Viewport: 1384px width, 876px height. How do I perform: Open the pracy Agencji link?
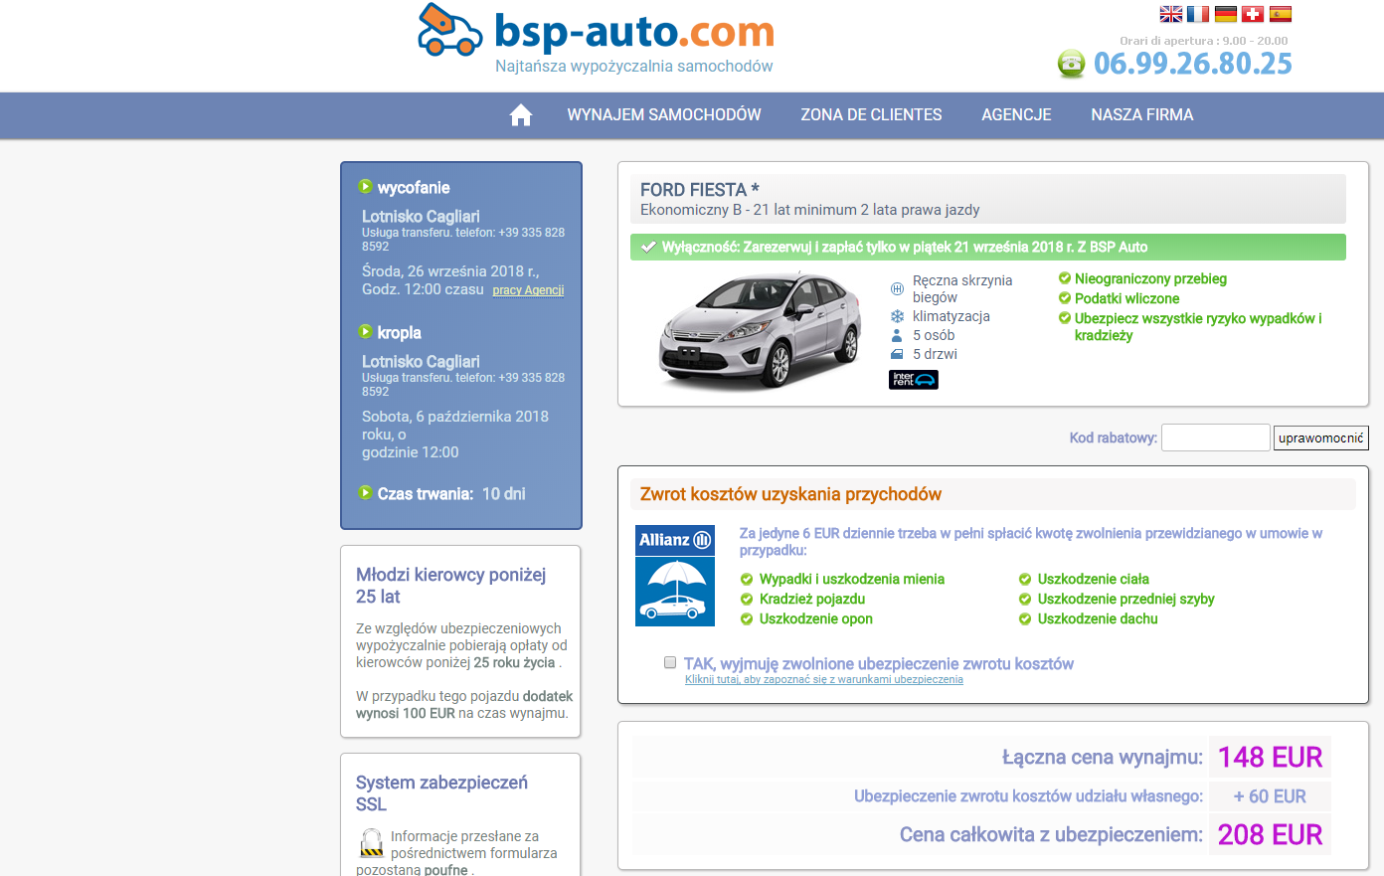(x=528, y=290)
